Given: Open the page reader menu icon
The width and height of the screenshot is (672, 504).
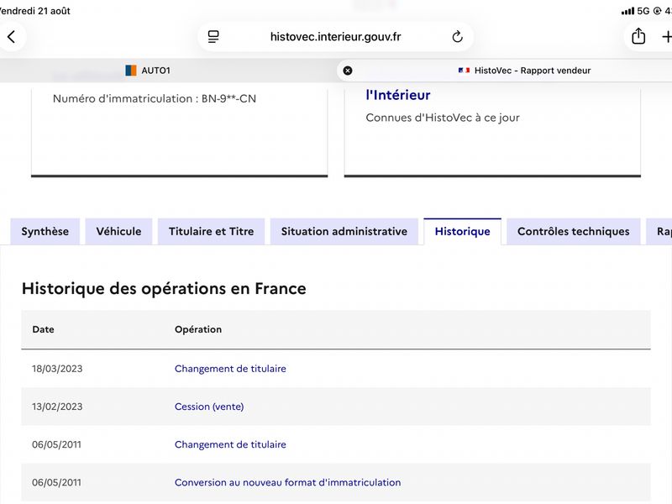Looking at the screenshot, I should point(213,37).
